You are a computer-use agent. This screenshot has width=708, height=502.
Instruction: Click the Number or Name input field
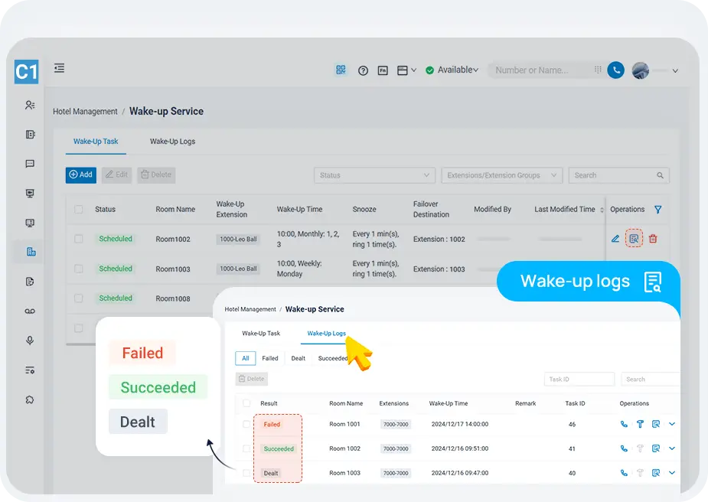click(540, 70)
